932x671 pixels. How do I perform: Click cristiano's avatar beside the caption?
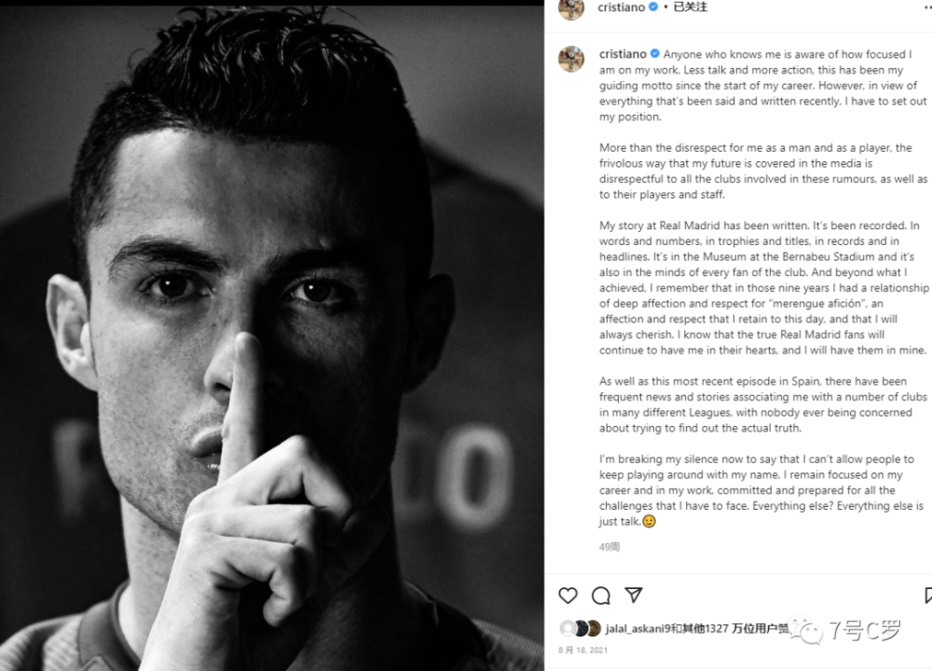pos(571,59)
